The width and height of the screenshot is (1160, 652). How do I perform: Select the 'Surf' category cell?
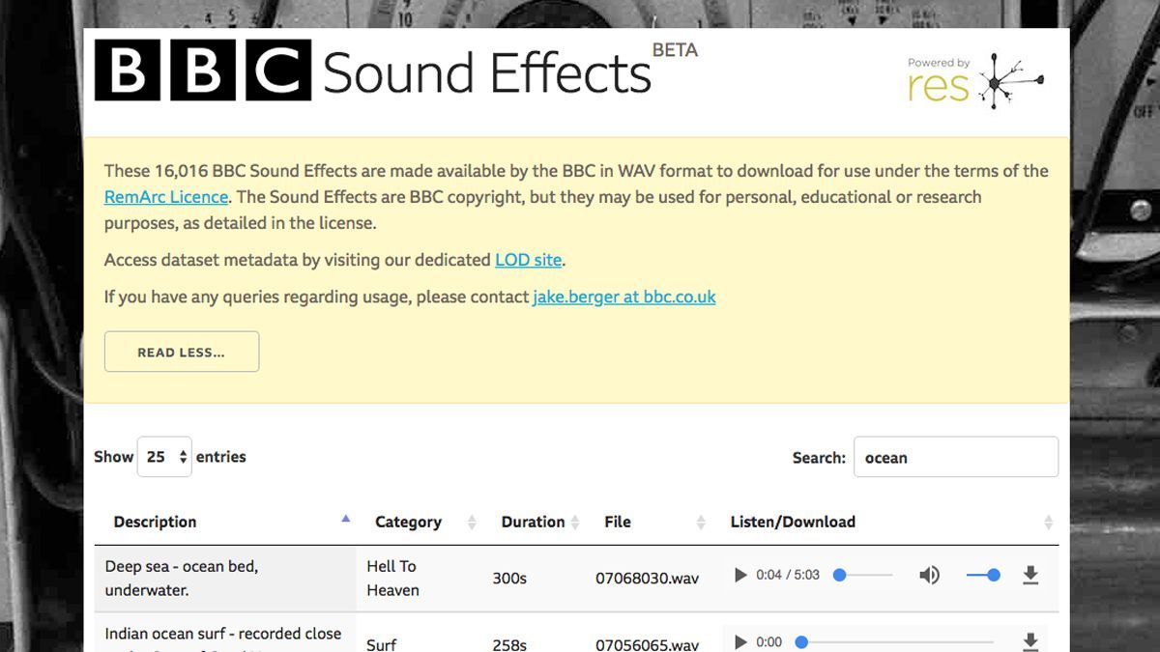click(x=382, y=644)
